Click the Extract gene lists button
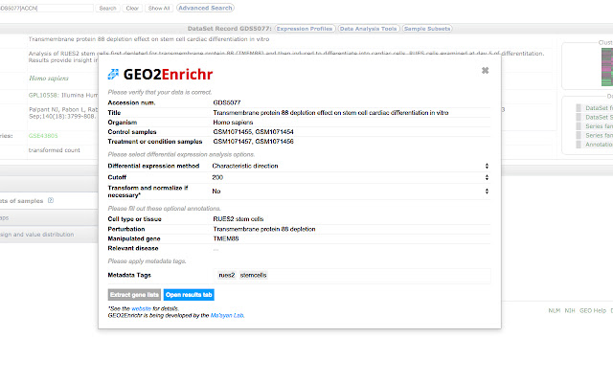Screen dimensions: 613x383 [x=134, y=295]
